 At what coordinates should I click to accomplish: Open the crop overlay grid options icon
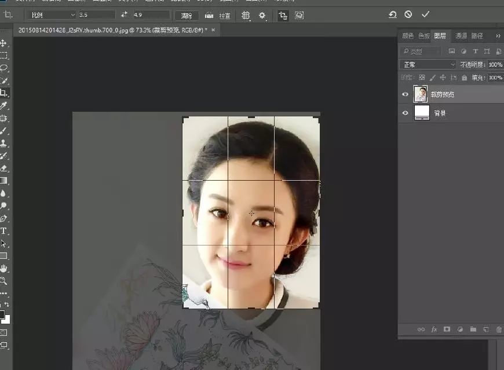[x=246, y=16]
